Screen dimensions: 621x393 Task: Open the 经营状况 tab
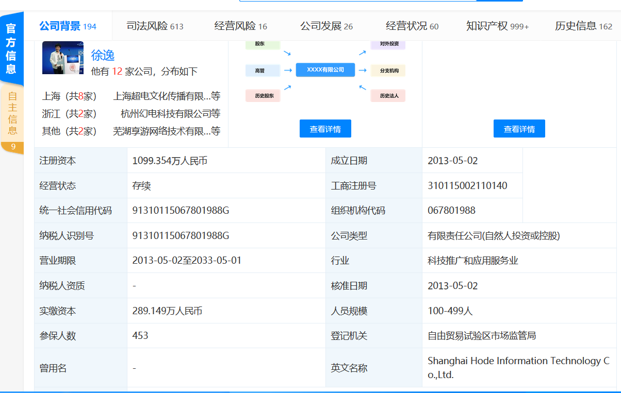click(x=412, y=26)
